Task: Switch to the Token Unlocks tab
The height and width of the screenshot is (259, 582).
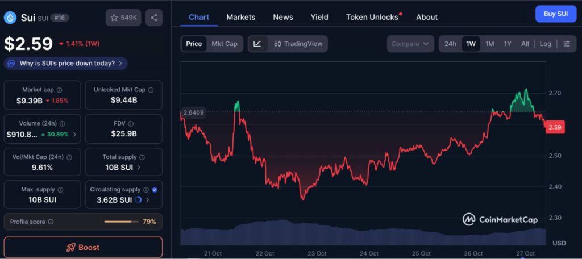Action: [x=372, y=17]
